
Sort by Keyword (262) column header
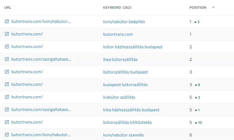tap(117, 7)
